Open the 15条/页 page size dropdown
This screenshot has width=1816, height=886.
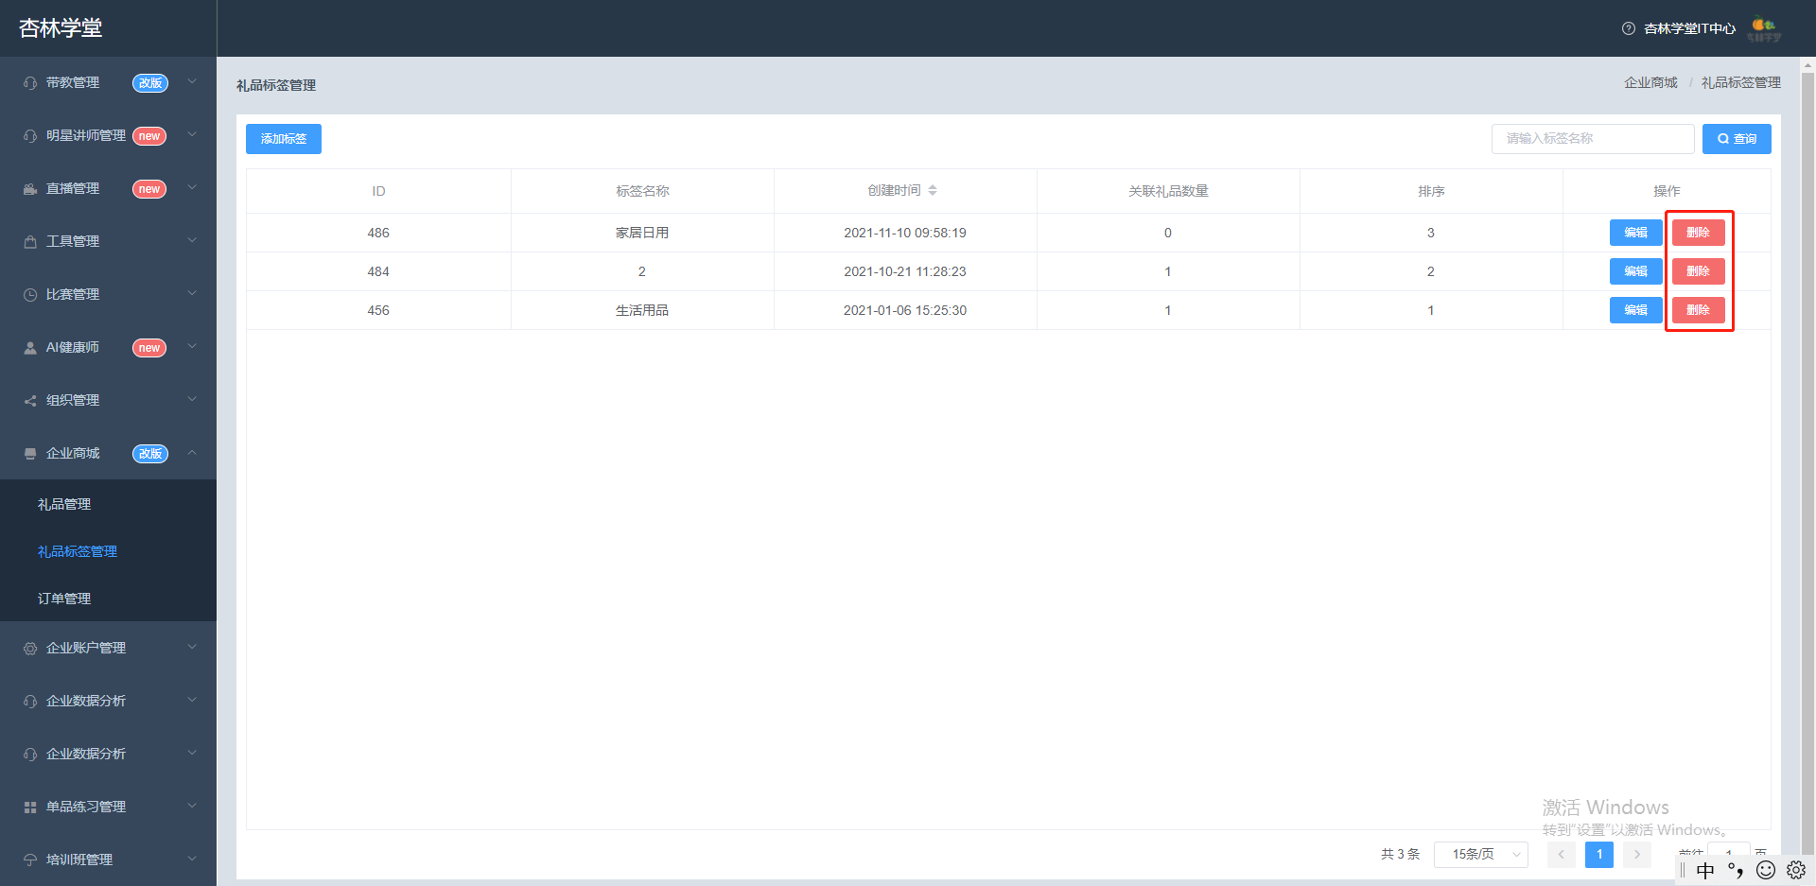(1481, 854)
